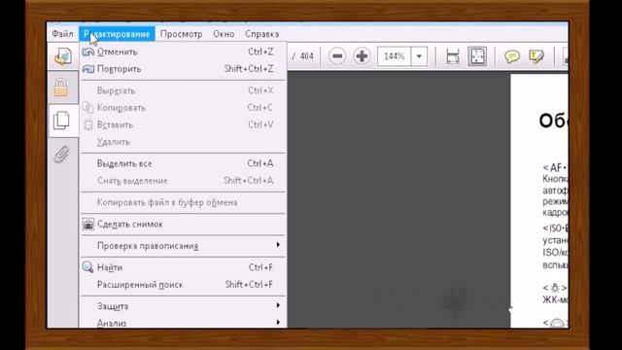622x350 pixels.
Task: Open the Просмотр menu
Action: click(x=182, y=34)
